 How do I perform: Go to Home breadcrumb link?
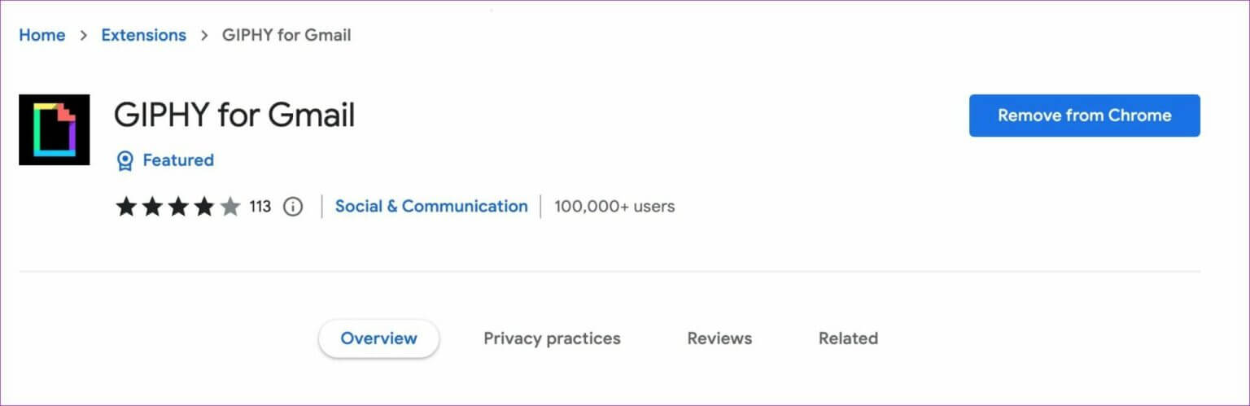[42, 35]
